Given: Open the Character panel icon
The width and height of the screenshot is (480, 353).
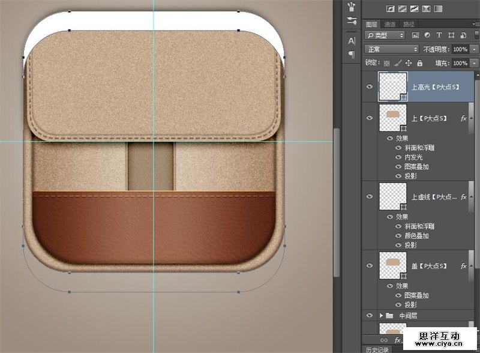Looking at the screenshot, I should (x=352, y=40).
